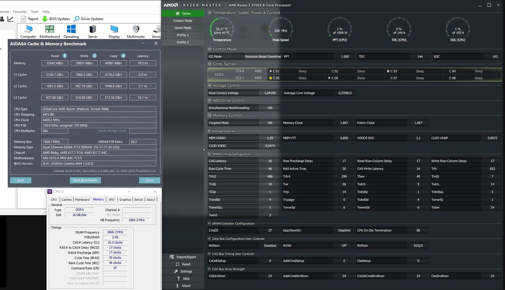Click the DRAM Frequency field in CPU-Z
Image resolution: width=505 pixels, height=290 pixels.
tap(115, 232)
